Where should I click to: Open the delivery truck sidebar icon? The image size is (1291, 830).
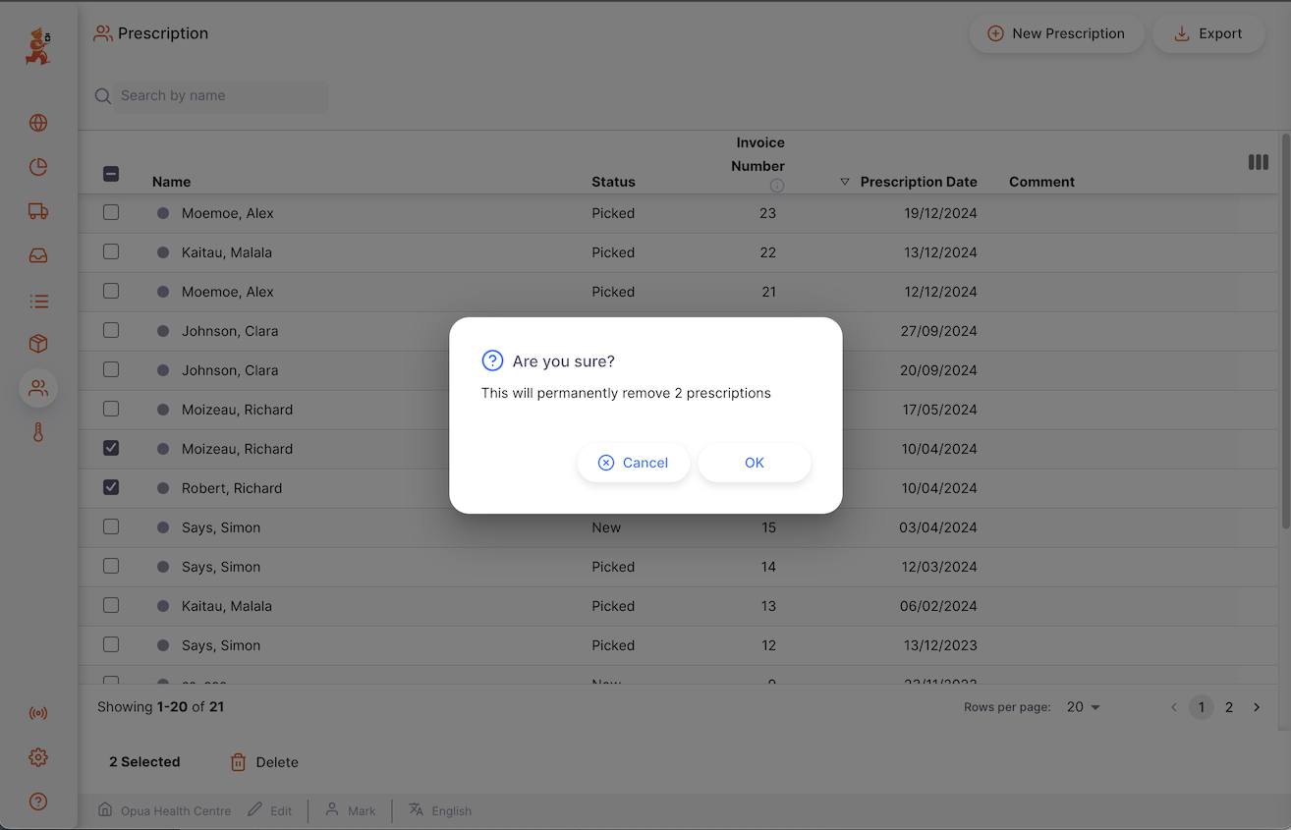38,211
